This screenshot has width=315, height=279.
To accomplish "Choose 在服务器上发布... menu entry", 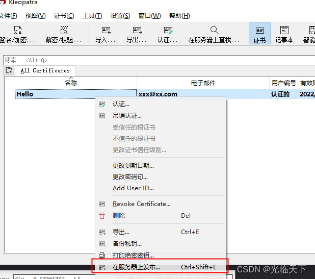I will click(x=161, y=267).
